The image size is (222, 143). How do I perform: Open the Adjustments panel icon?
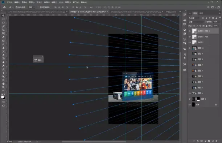[x=185, y=30]
